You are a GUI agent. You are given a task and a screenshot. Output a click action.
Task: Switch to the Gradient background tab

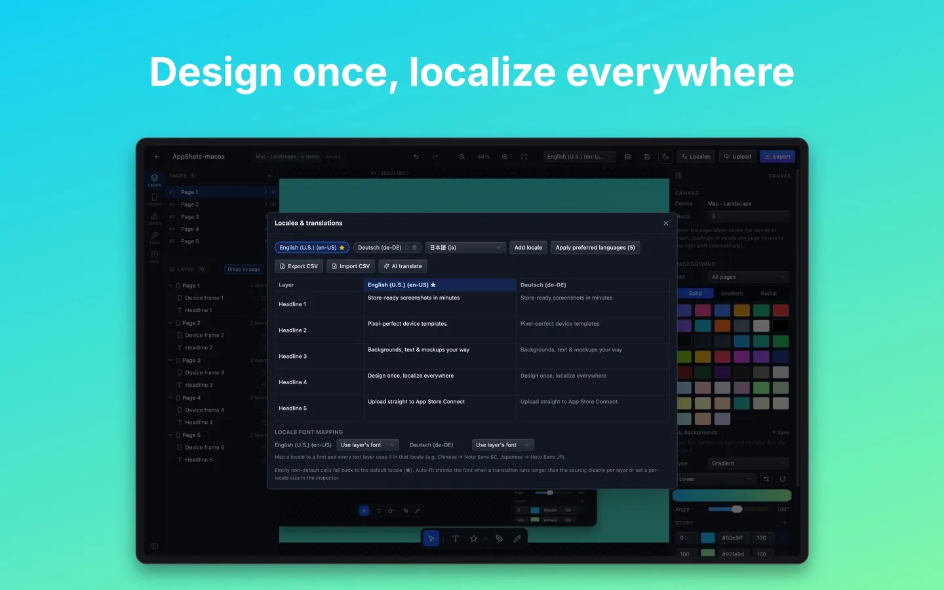pos(732,294)
